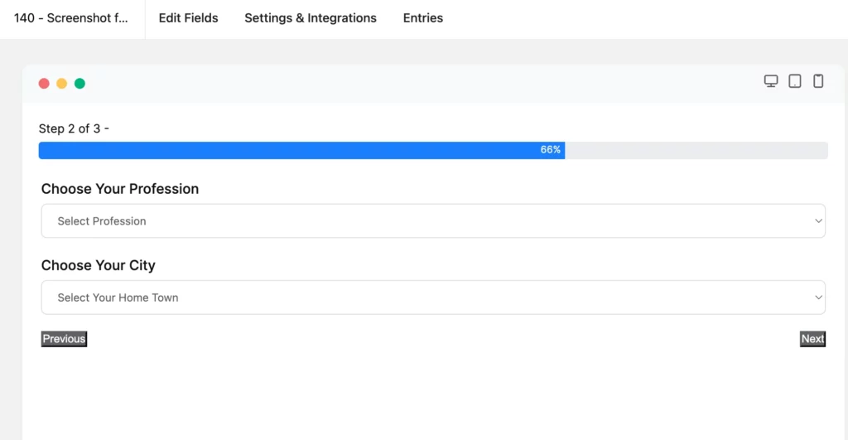Click the red window dot

[45, 84]
